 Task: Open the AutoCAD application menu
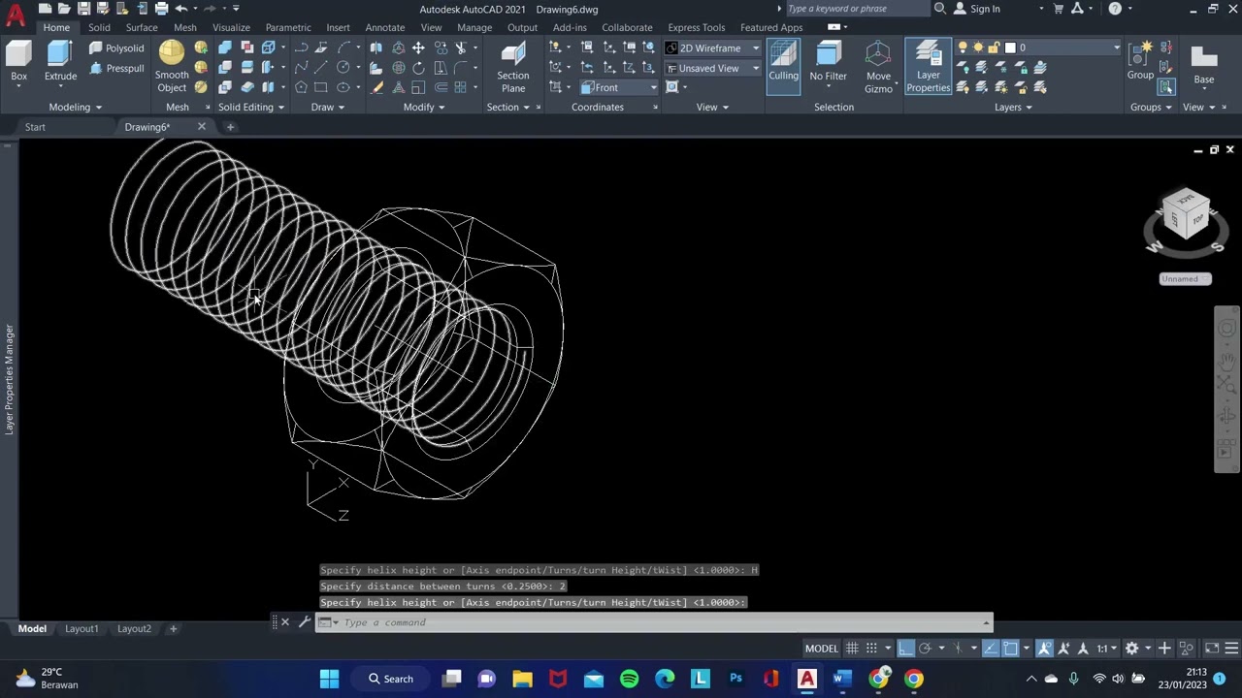pos(16,16)
